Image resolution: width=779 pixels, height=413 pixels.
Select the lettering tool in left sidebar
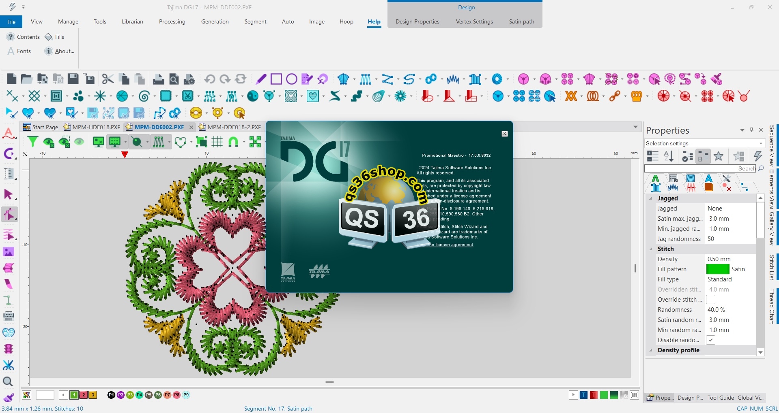(x=9, y=134)
